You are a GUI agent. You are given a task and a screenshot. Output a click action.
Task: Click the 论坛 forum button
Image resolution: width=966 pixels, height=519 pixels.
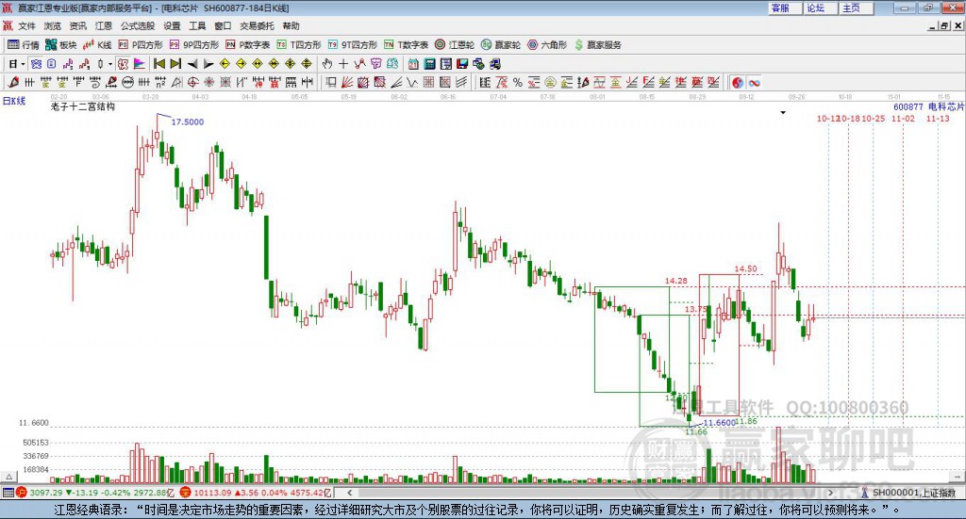tap(818, 8)
